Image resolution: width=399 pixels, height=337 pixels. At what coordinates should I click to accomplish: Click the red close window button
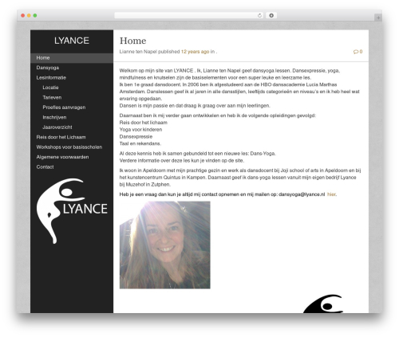pos(23,16)
